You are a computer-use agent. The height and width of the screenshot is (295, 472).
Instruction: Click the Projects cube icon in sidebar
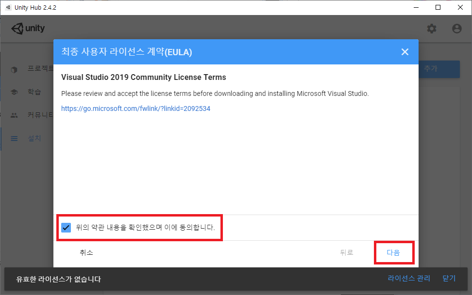point(14,70)
